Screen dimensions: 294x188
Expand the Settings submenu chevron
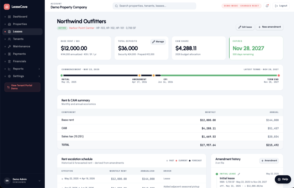(39, 77)
